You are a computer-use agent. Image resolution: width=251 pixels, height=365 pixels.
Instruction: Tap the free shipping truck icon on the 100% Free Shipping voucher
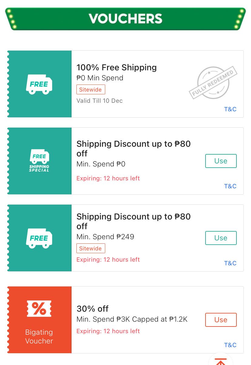(39, 84)
